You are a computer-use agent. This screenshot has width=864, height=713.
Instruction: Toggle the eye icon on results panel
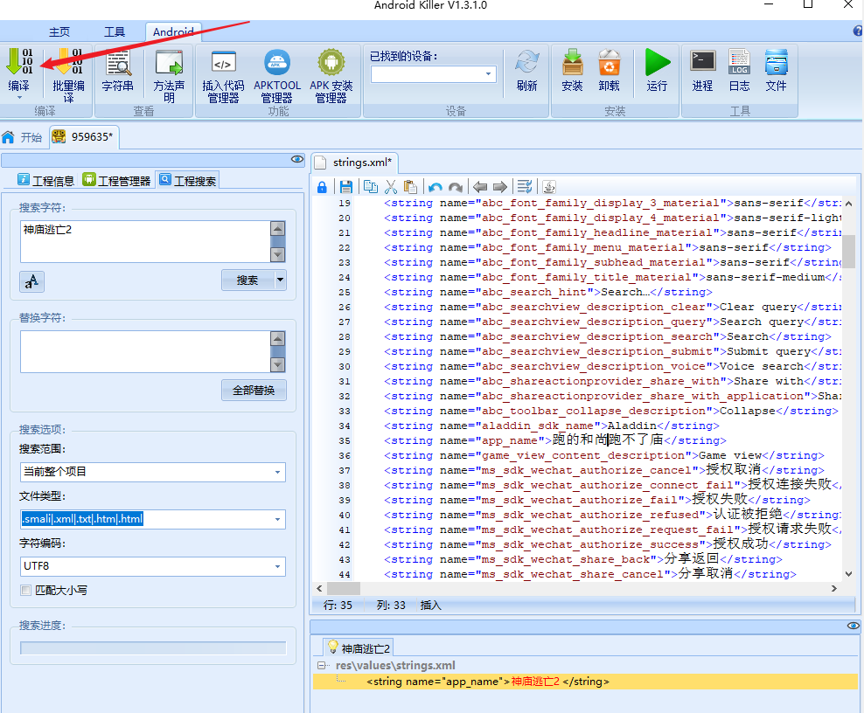(853, 626)
